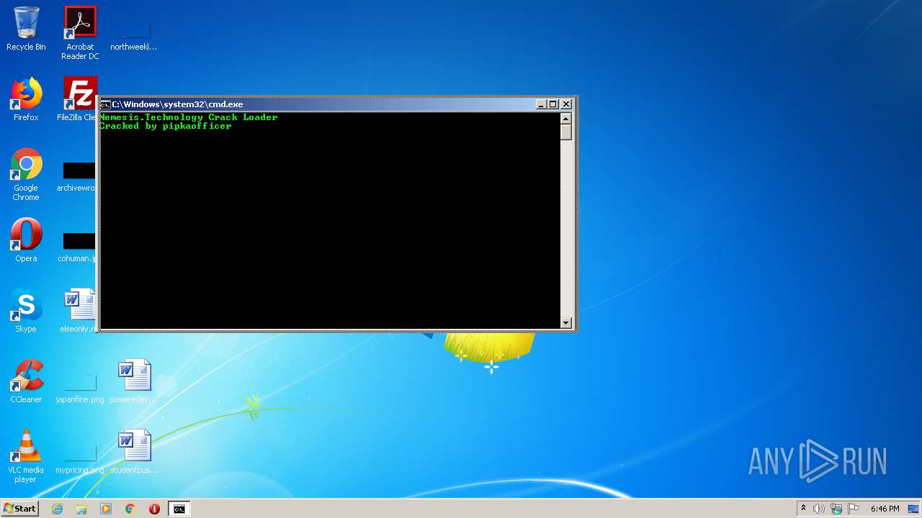Open VLC media player shortcut
The width and height of the screenshot is (922, 518).
pyautogui.click(x=26, y=456)
